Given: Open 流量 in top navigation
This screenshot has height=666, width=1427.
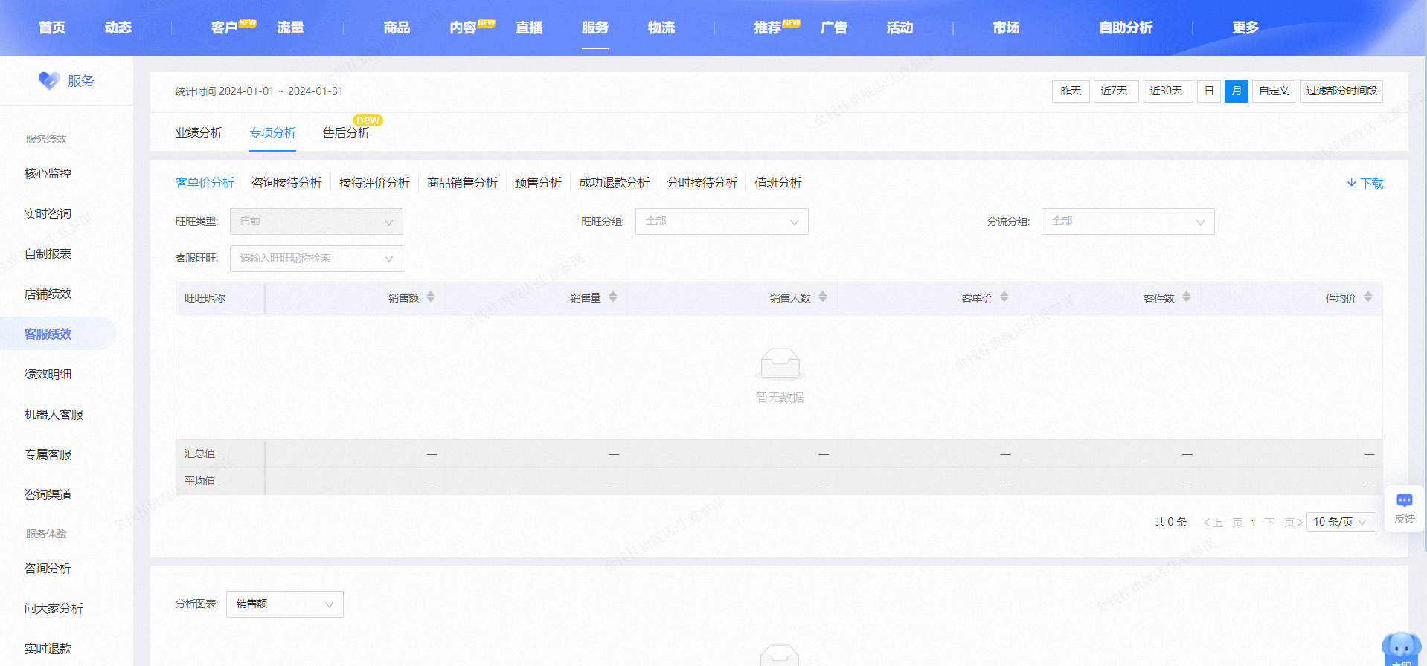Looking at the screenshot, I should 290,28.
